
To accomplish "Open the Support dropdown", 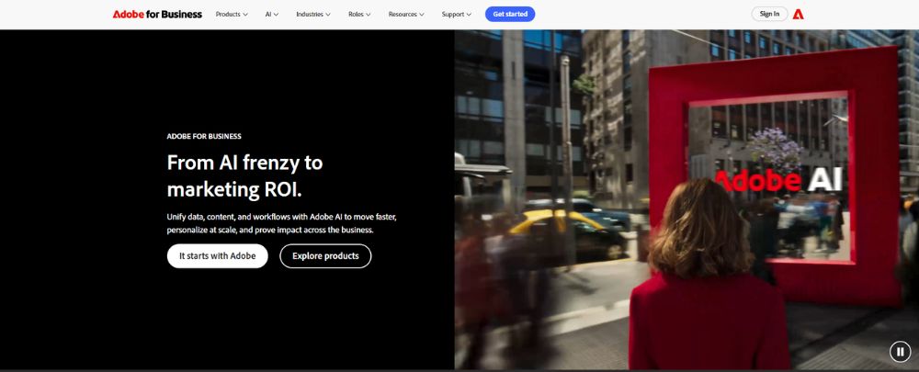I will (457, 14).
